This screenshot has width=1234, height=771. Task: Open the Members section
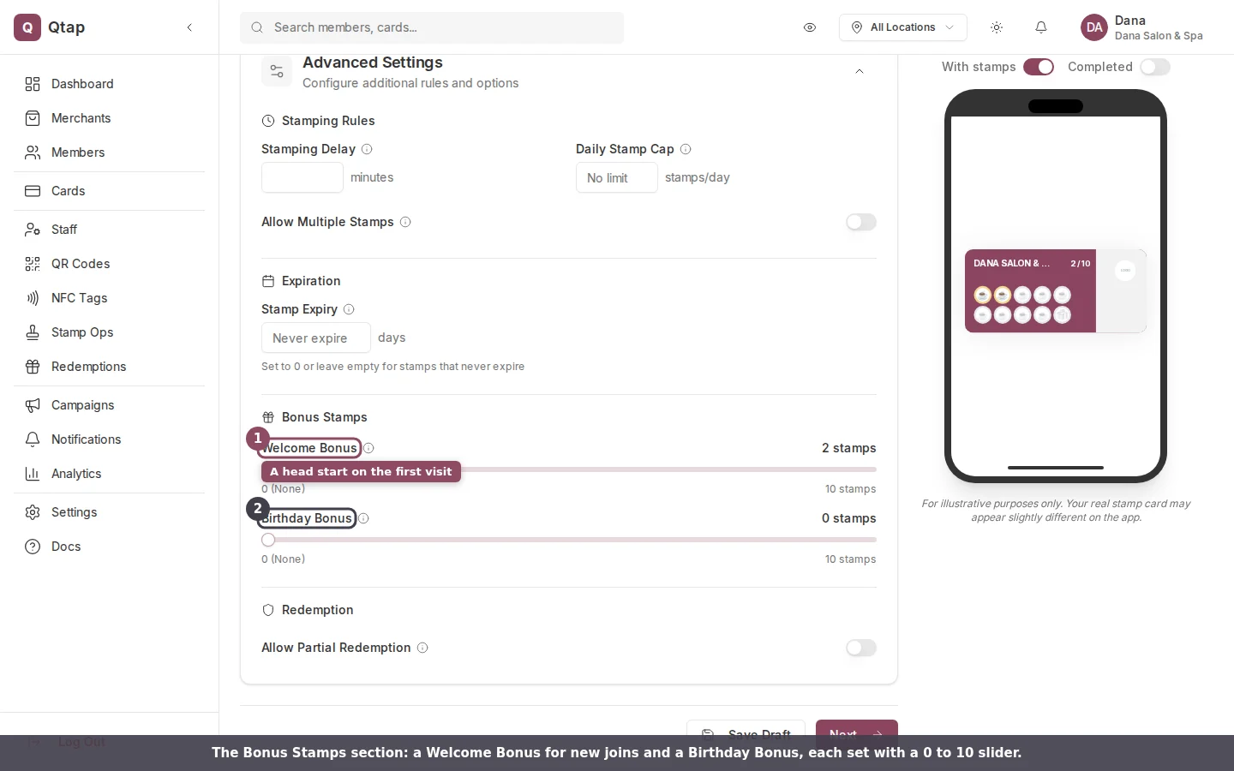click(109, 152)
